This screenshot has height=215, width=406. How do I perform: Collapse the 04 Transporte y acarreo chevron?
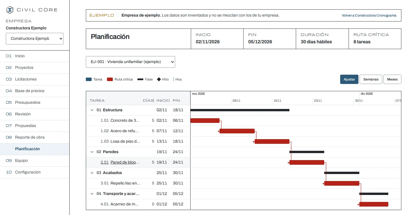click(x=92, y=194)
